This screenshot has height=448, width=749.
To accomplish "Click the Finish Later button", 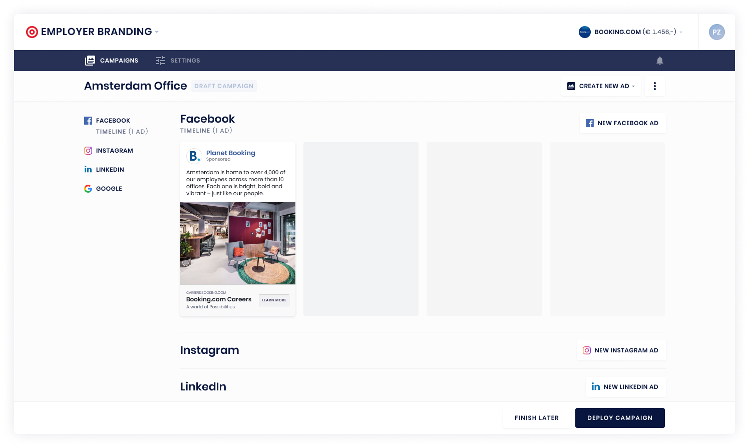I will tap(537, 418).
